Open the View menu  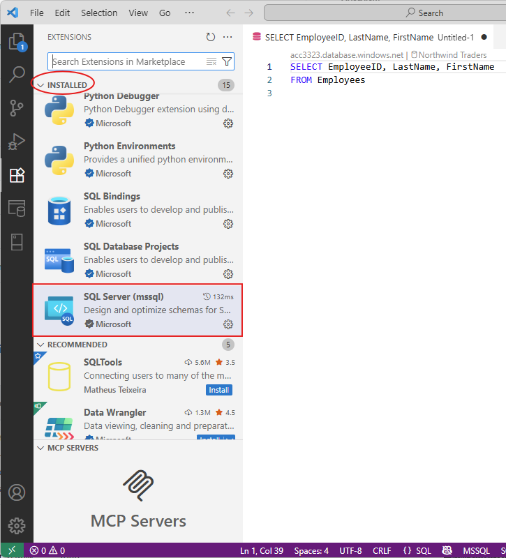[x=138, y=13]
